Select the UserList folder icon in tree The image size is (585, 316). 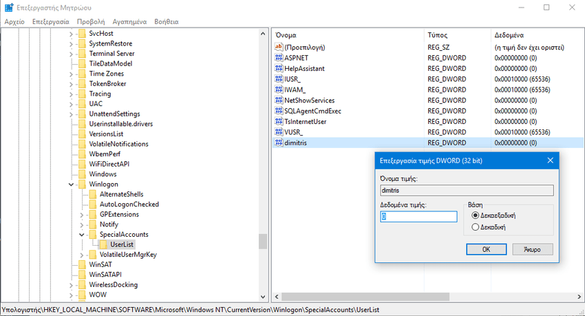(x=103, y=244)
